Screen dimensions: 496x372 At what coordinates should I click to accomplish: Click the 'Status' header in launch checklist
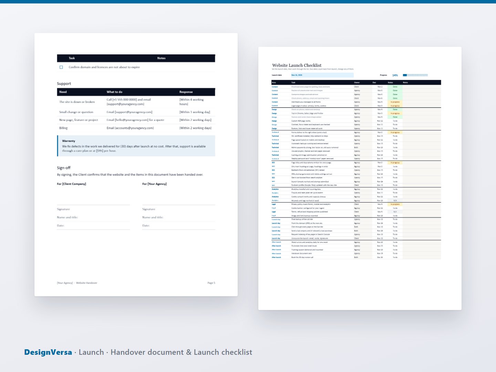click(x=390, y=83)
